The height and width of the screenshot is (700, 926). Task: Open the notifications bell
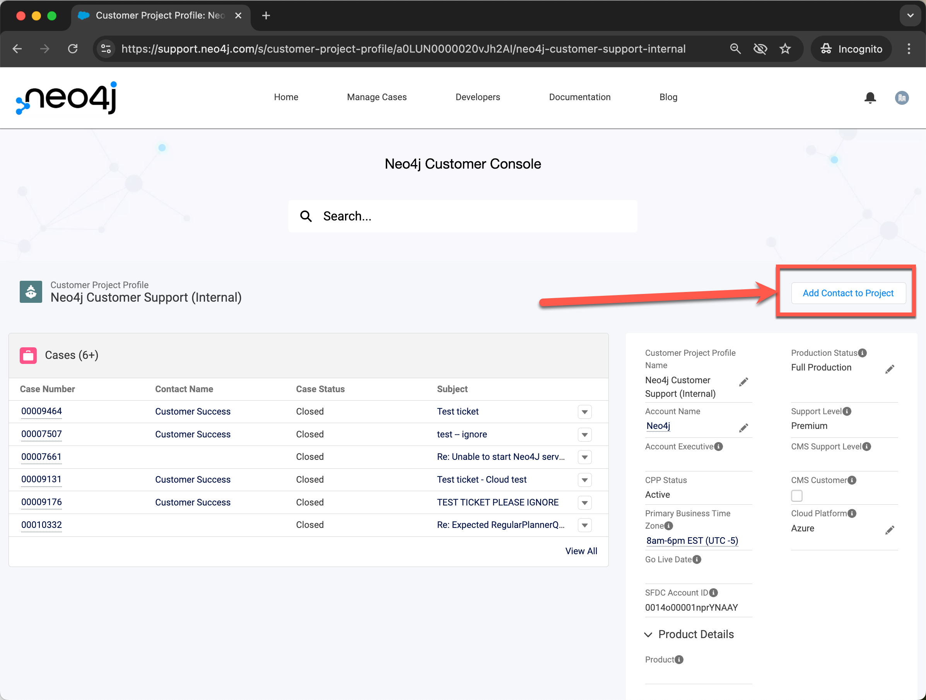tap(870, 97)
